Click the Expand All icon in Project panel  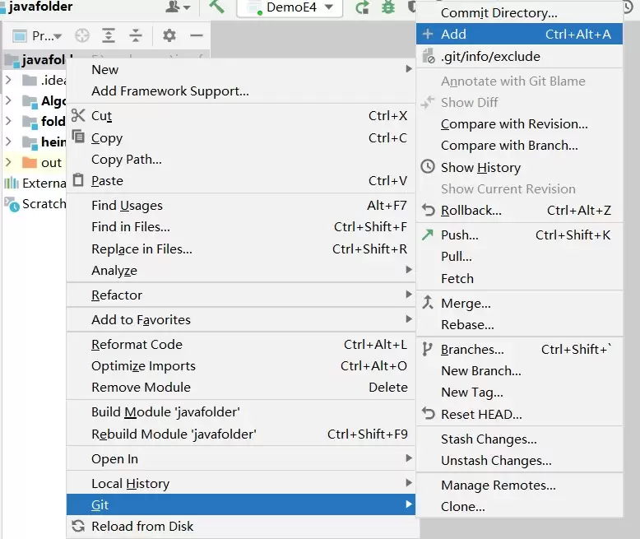pyautogui.click(x=109, y=35)
